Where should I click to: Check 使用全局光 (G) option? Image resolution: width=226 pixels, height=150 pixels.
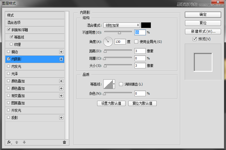tap(136, 42)
